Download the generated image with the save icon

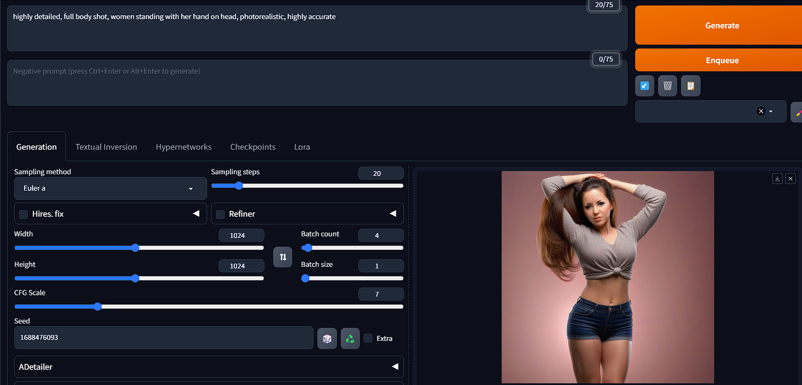pyautogui.click(x=777, y=179)
